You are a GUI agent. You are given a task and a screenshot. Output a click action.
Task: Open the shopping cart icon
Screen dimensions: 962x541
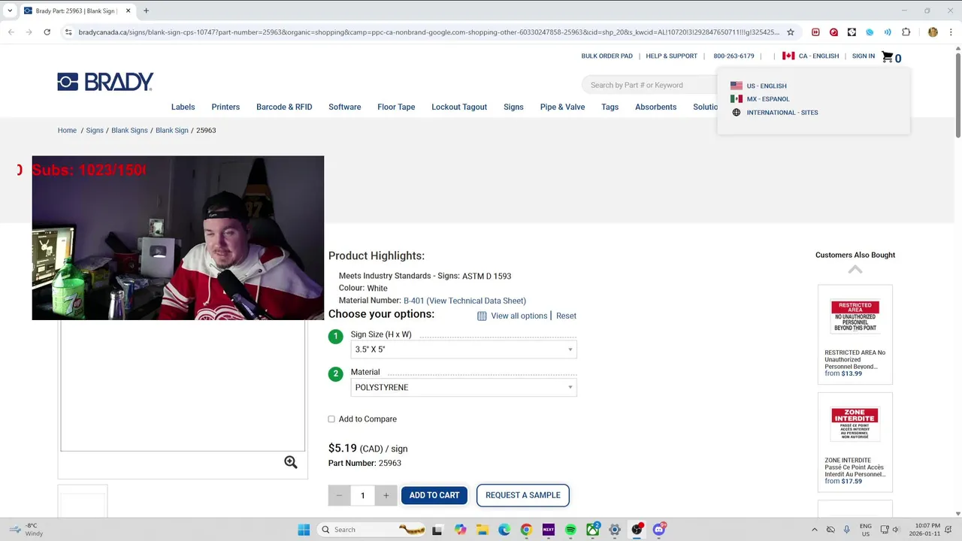888,57
